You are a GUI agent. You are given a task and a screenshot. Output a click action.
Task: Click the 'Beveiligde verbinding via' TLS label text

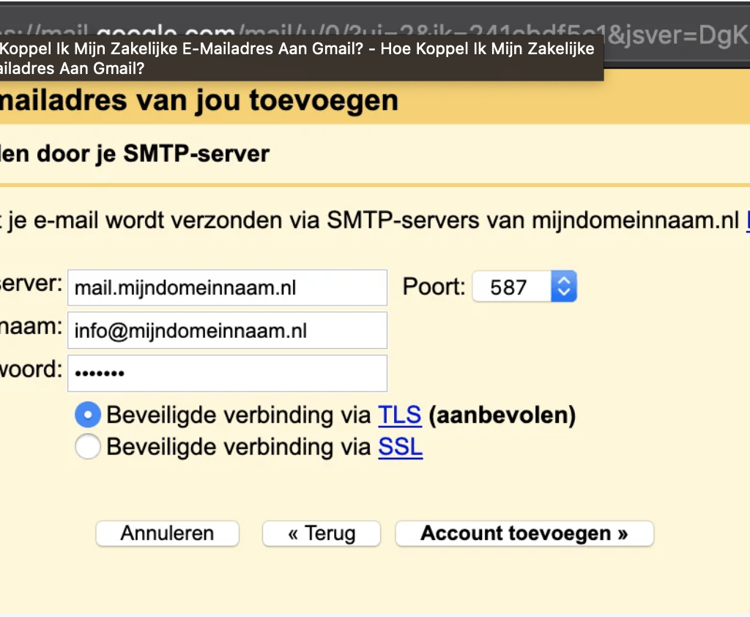(x=239, y=415)
